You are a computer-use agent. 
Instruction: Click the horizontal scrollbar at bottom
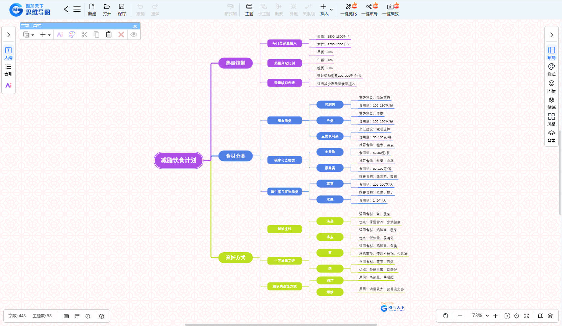pos(281,325)
